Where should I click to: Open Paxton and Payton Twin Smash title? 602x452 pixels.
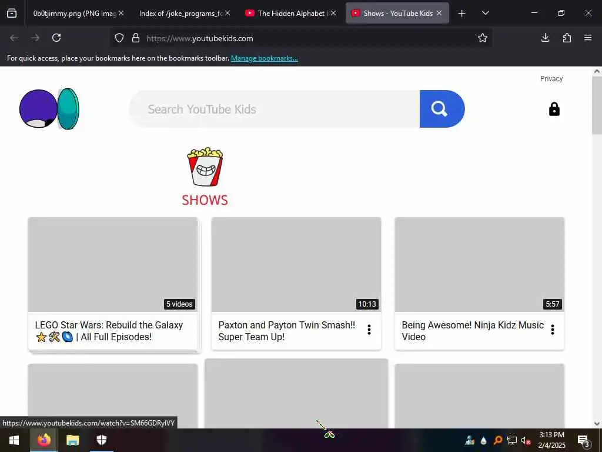click(x=287, y=331)
